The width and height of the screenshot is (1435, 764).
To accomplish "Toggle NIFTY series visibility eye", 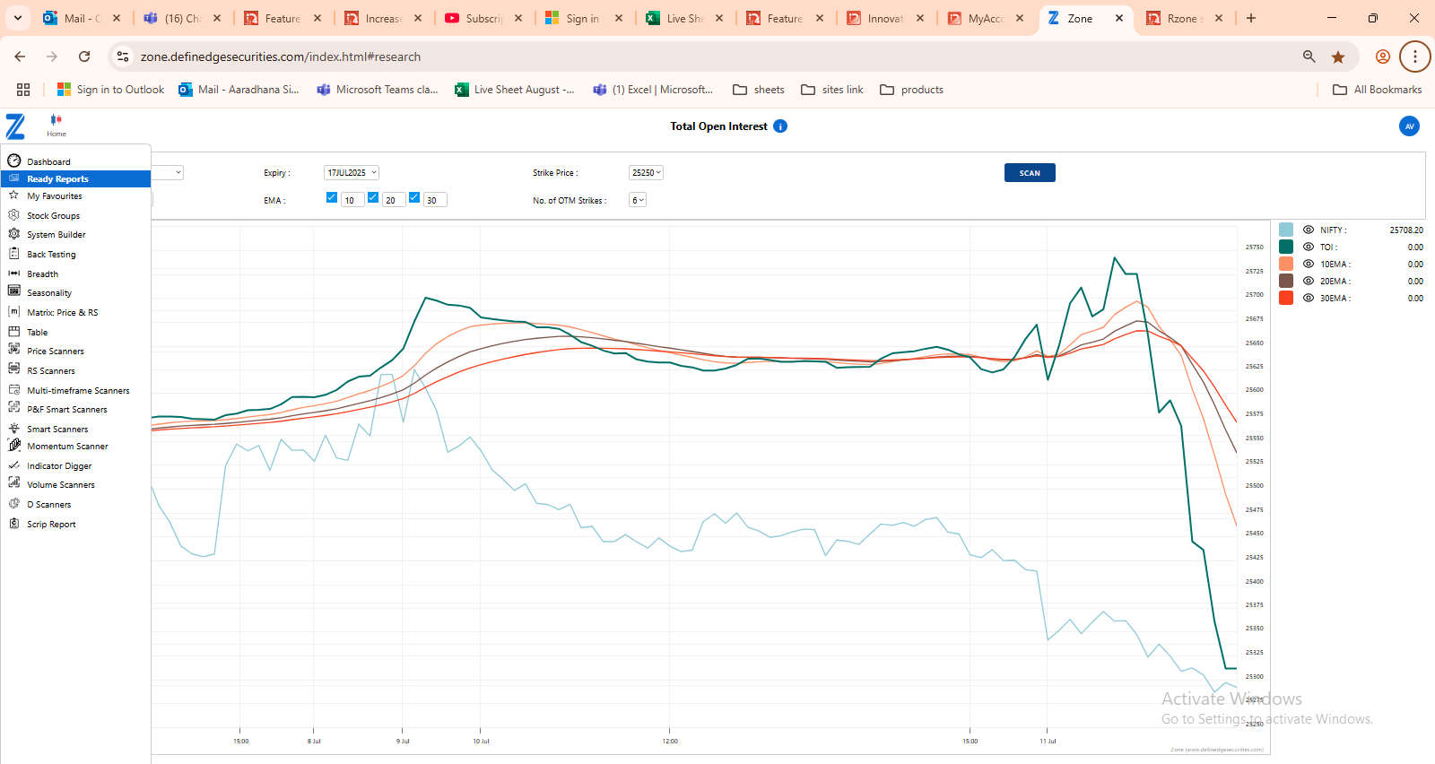I will tap(1309, 230).
